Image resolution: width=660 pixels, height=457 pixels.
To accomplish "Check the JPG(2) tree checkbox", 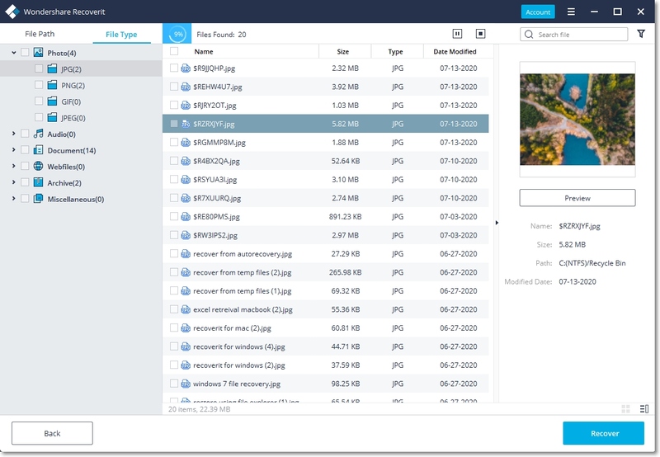I will tap(39, 68).
